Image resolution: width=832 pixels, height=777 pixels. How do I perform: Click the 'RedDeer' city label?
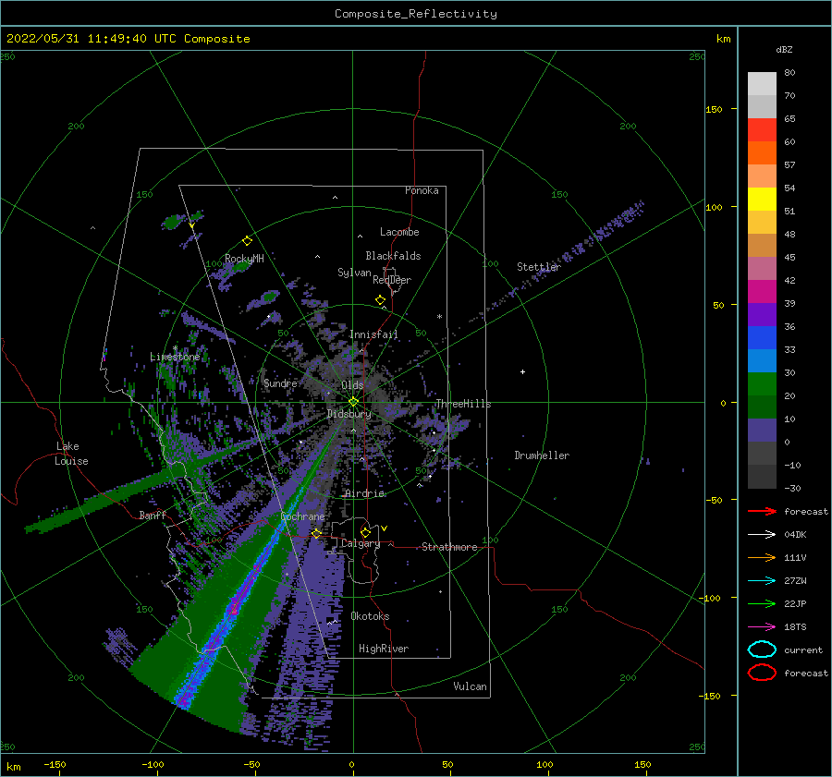(x=392, y=280)
